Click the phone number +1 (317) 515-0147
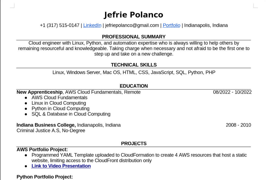266x180 pixels. 59,25
